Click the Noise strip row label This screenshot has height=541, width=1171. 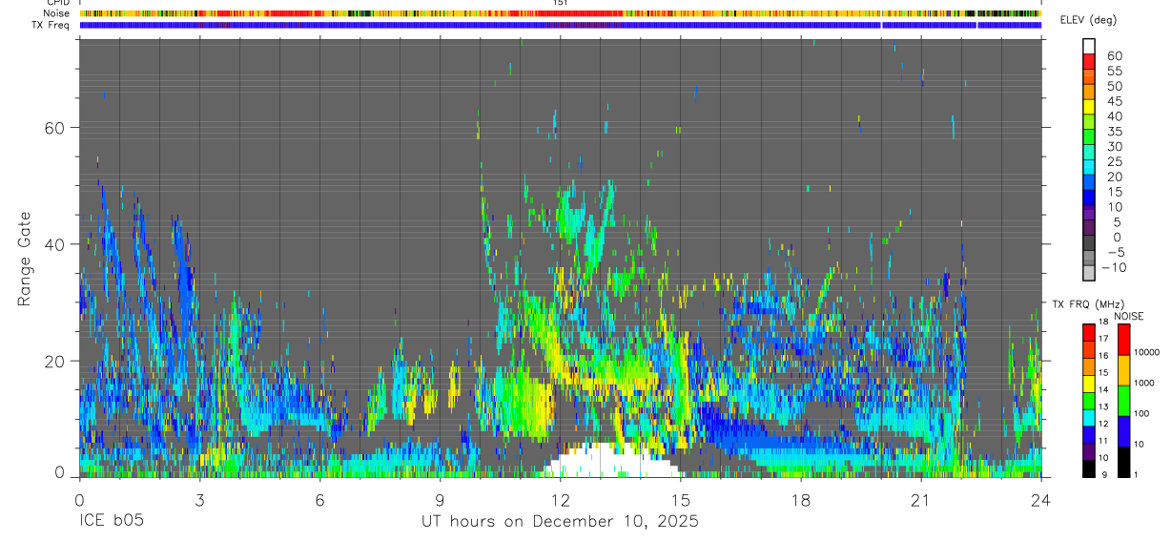tap(56, 13)
